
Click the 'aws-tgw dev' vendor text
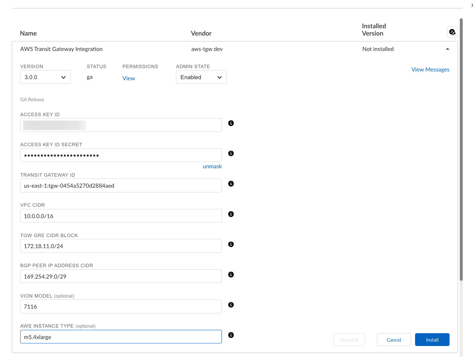click(x=207, y=49)
